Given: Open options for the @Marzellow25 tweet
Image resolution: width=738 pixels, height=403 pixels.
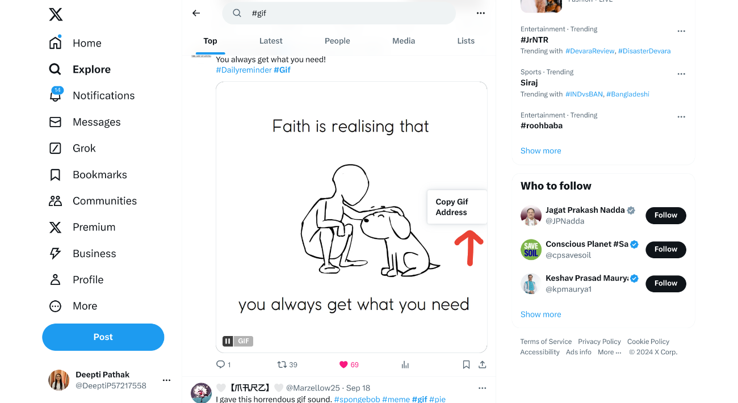Looking at the screenshot, I should 482,387.
